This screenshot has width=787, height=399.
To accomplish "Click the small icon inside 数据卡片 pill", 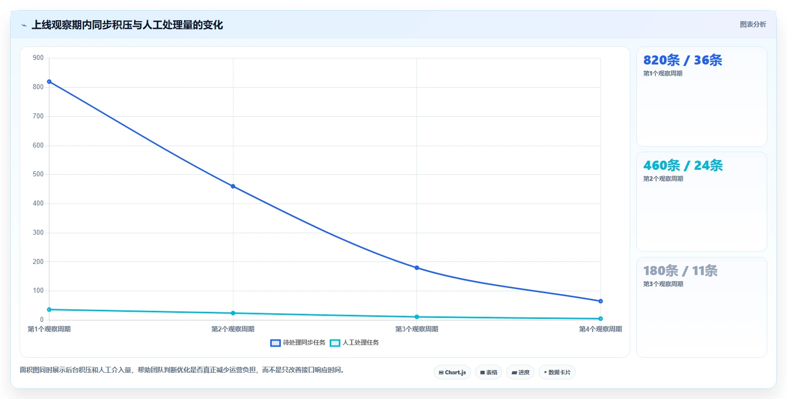I will (x=546, y=372).
